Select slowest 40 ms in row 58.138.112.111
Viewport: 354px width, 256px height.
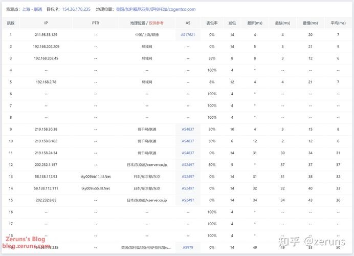coord(310,188)
